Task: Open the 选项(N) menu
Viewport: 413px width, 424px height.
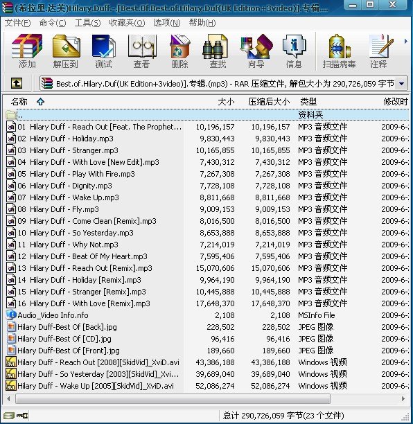Action: (x=166, y=23)
